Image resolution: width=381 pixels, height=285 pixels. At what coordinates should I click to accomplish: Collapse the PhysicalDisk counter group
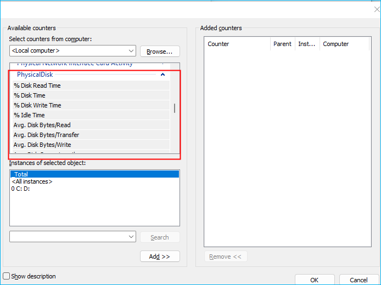click(163, 75)
